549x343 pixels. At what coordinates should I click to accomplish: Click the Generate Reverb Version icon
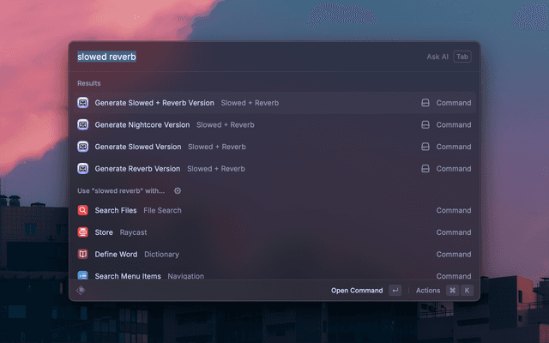[83, 169]
